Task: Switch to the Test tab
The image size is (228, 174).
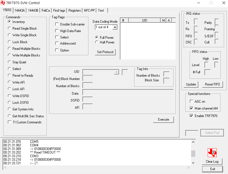Action: (102, 11)
